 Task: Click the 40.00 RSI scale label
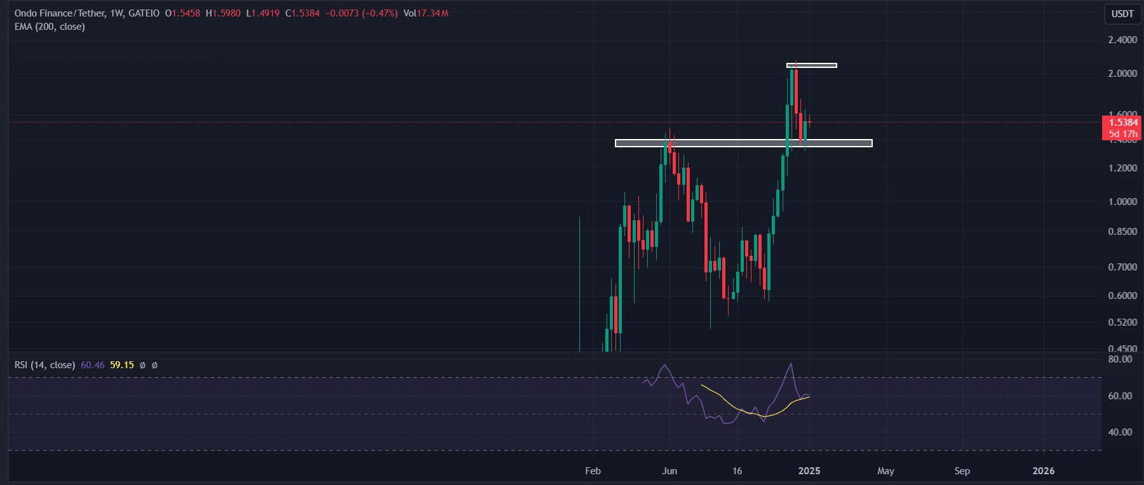1120,432
